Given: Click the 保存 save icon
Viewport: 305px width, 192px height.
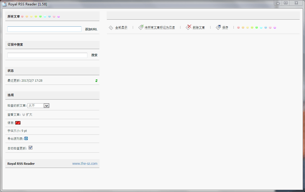Looking at the screenshot, I should click(218, 27).
